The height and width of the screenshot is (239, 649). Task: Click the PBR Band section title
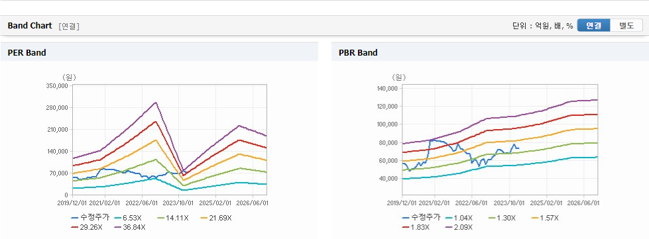coord(358,52)
